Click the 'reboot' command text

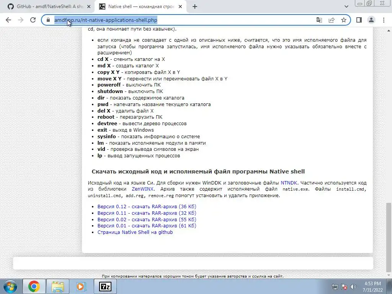point(106,117)
